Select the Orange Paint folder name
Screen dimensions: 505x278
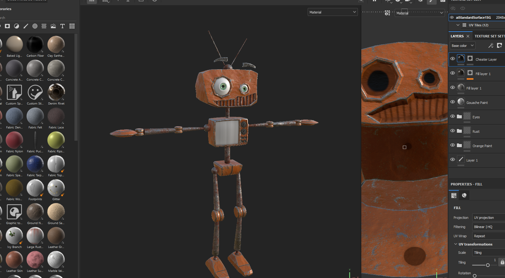pyautogui.click(x=482, y=146)
